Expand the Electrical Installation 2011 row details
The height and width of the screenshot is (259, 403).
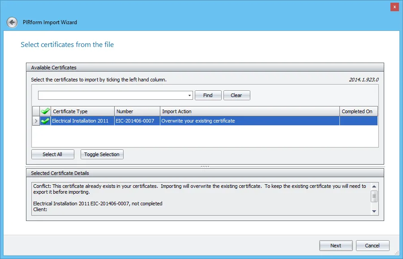coord(36,120)
